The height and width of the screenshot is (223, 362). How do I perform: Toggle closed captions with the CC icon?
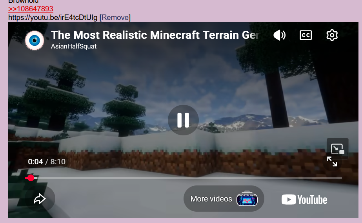point(306,35)
